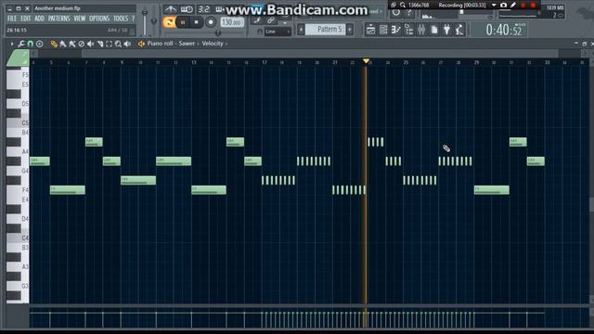Click the project info page icon
Screen dimensions: 594x334
point(434,30)
